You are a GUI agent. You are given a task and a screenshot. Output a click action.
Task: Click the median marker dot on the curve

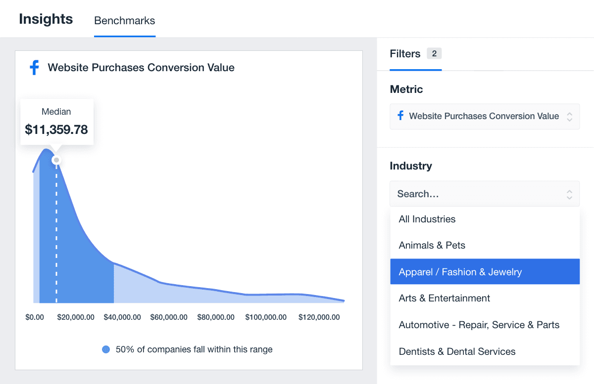(x=56, y=160)
